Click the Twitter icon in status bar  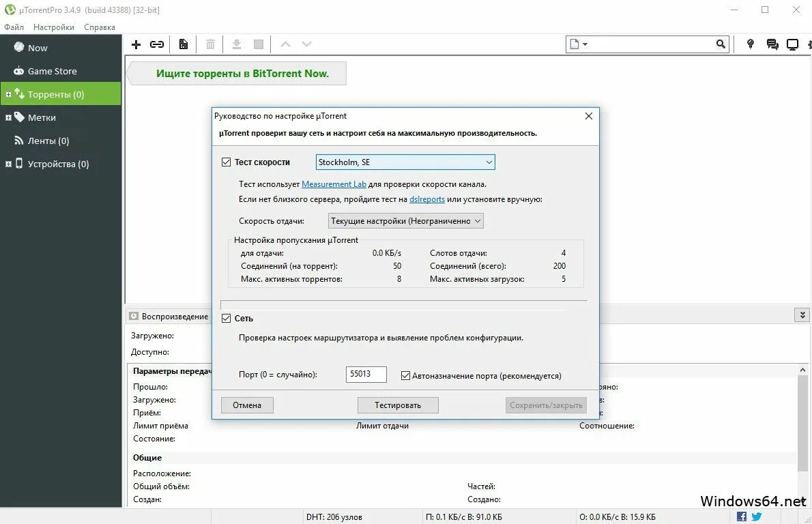click(x=757, y=516)
